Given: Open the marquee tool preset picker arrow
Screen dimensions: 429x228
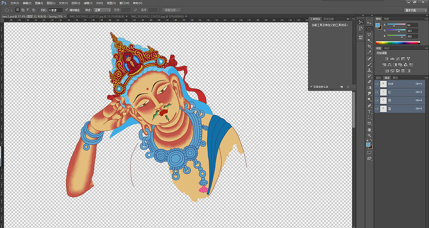Looking at the screenshot, I should [11, 10].
